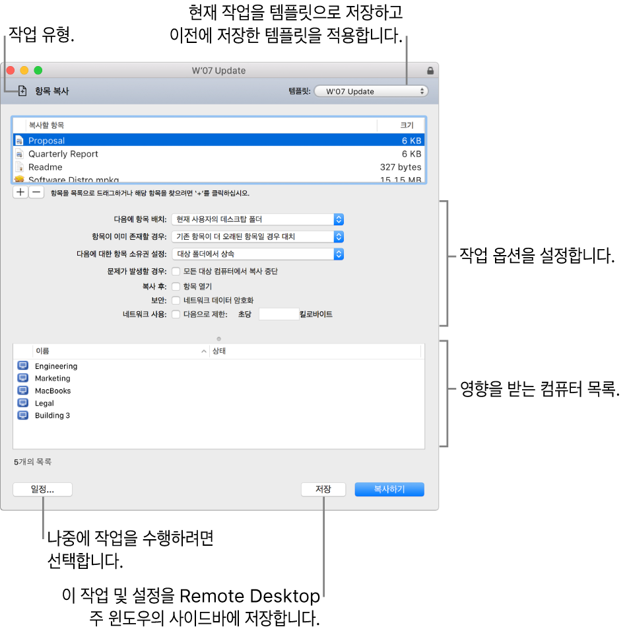Click the remove (−) item icon
The image size is (627, 633).
pyautogui.click(x=36, y=192)
